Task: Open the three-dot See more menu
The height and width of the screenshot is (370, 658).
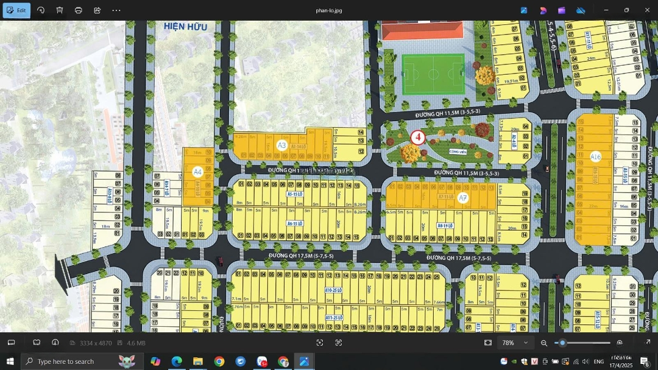Action: [116, 10]
